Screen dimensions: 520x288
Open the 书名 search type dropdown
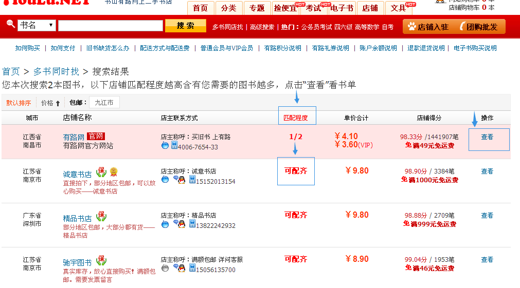37,25
